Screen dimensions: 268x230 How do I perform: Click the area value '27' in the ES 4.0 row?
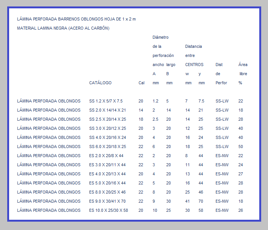tap(241, 174)
